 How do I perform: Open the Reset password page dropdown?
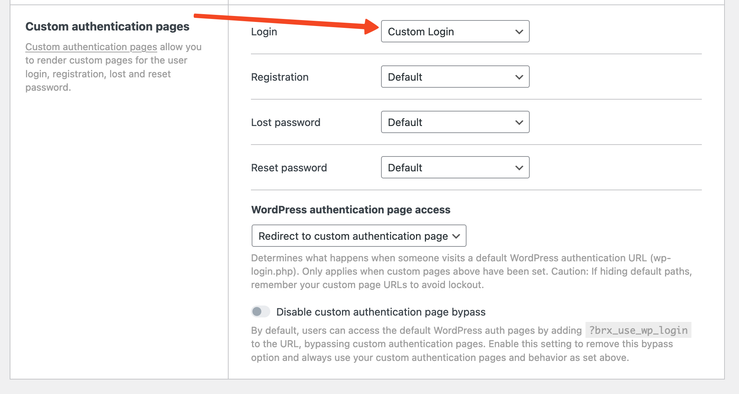(x=455, y=168)
